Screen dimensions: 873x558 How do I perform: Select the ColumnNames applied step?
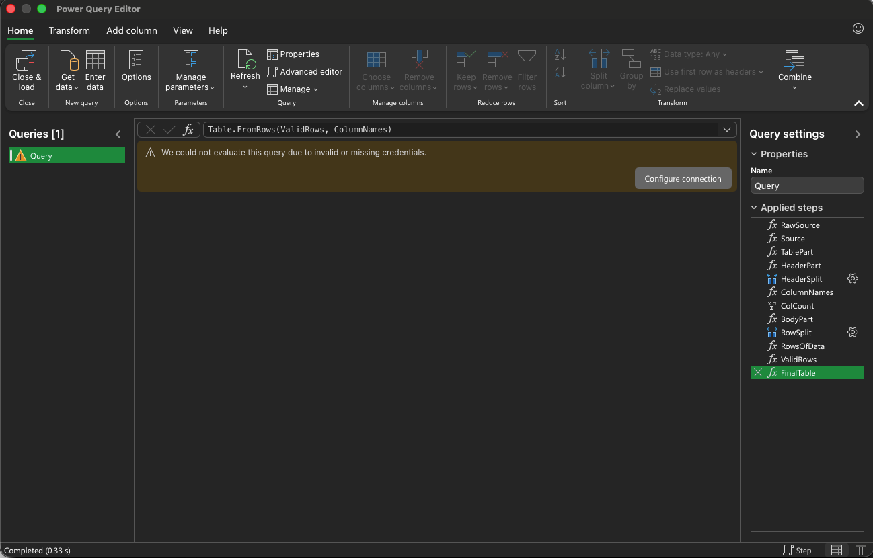806,292
